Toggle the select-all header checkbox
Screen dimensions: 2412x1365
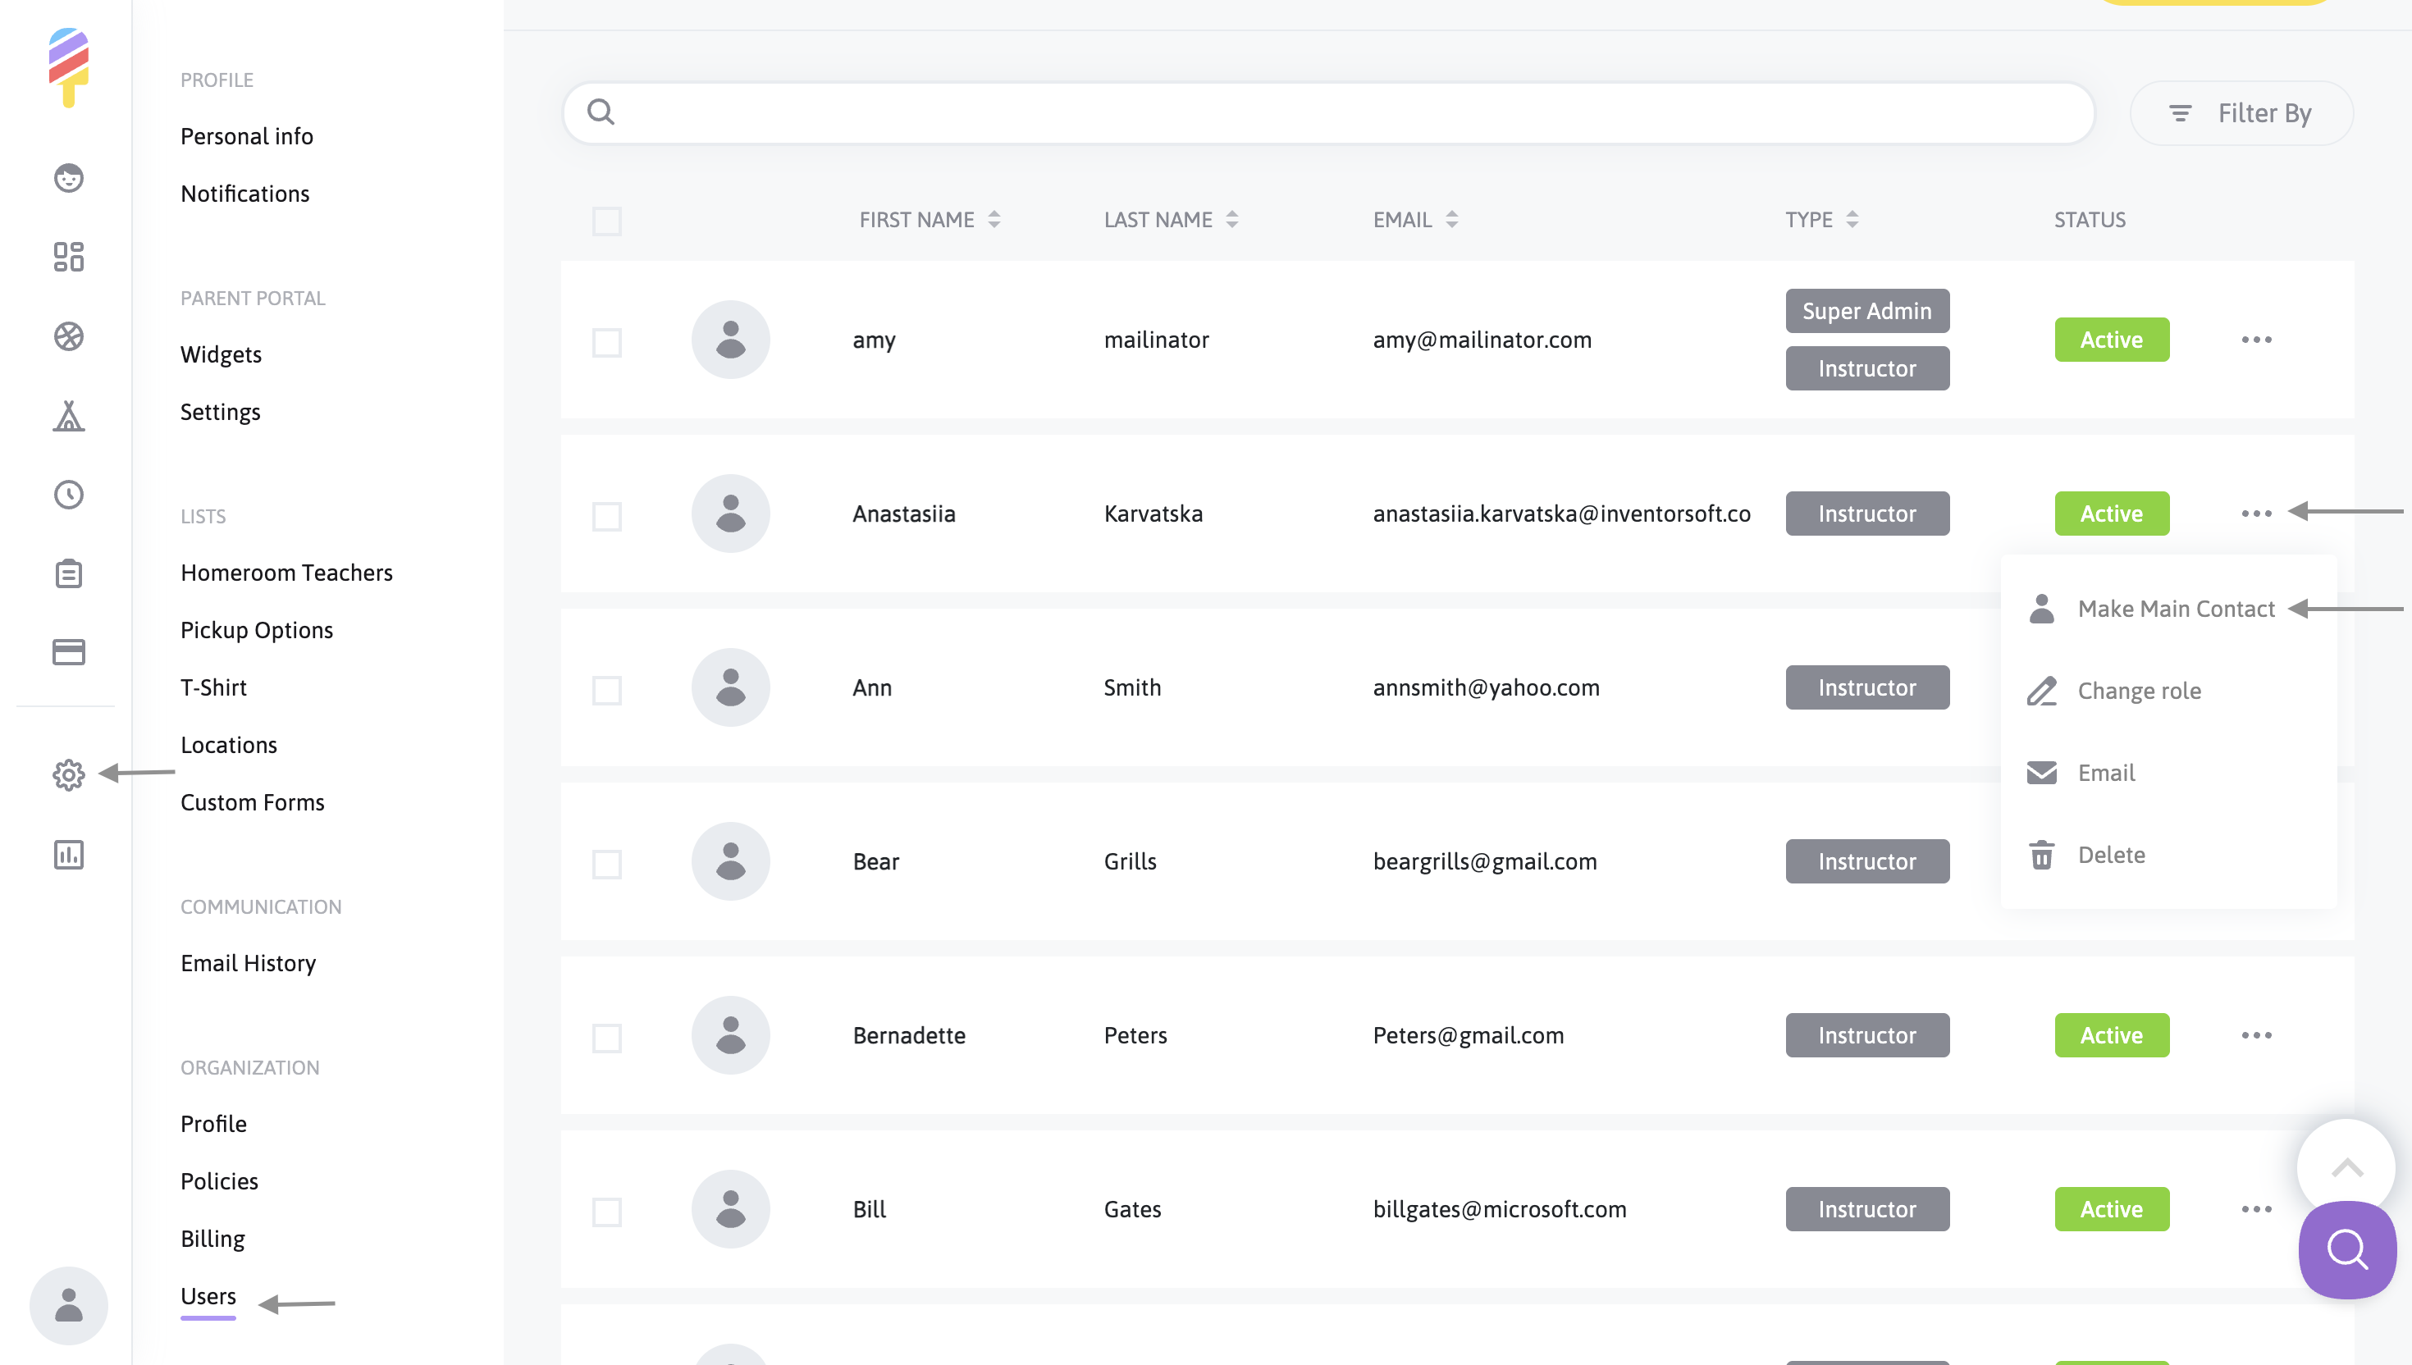tap(606, 221)
